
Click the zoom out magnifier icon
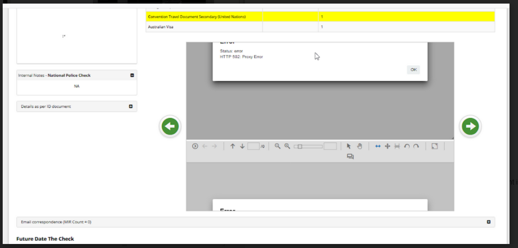(278, 146)
